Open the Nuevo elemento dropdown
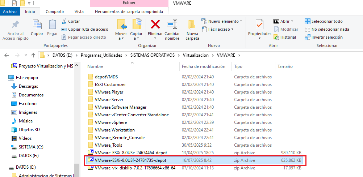 pos(222,21)
